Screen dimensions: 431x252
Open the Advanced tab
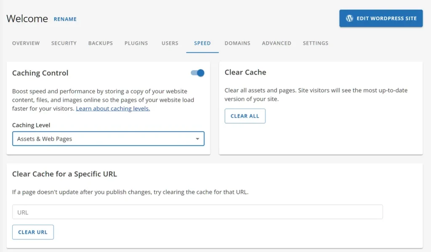coord(277,43)
